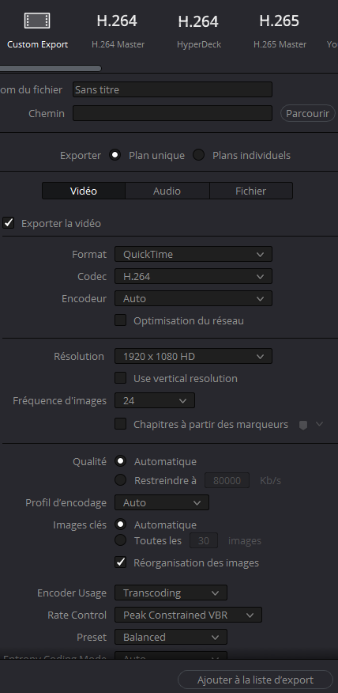Uncheck Exporter la vidéo
This screenshot has height=693, width=338.
tap(9, 223)
